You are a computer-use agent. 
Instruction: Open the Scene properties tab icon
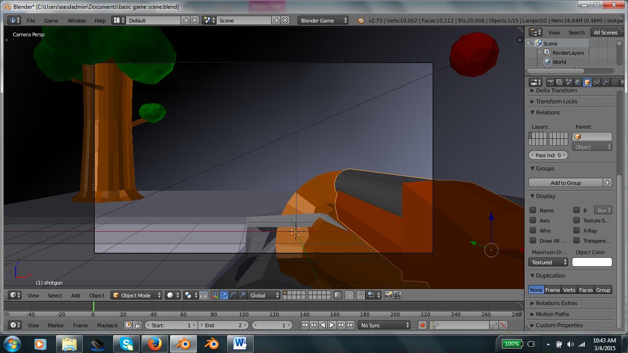(569, 82)
